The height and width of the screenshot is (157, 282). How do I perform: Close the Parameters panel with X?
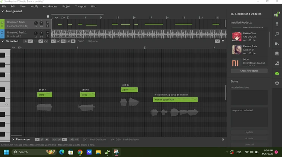click(x=223, y=140)
